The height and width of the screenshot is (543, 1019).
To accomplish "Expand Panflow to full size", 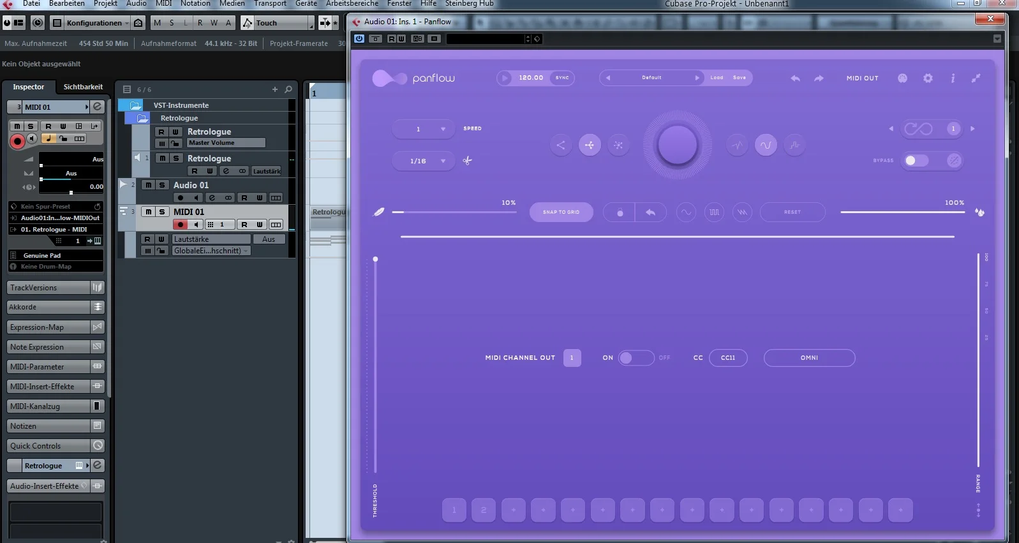I will click(x=976, y=78).
